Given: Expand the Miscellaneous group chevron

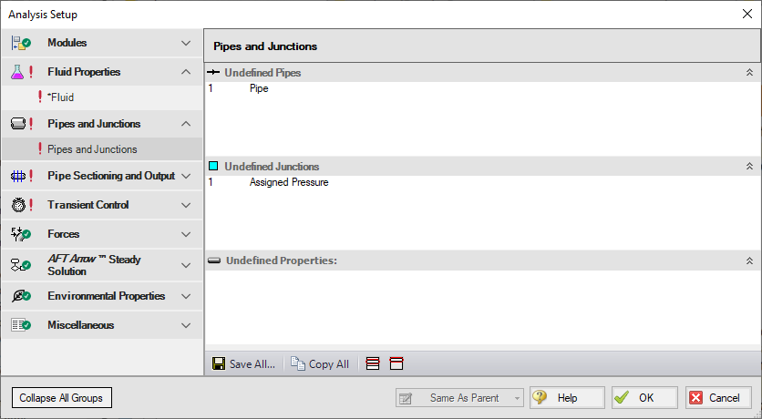Looking at the screenshot, I should coord(186,325).
